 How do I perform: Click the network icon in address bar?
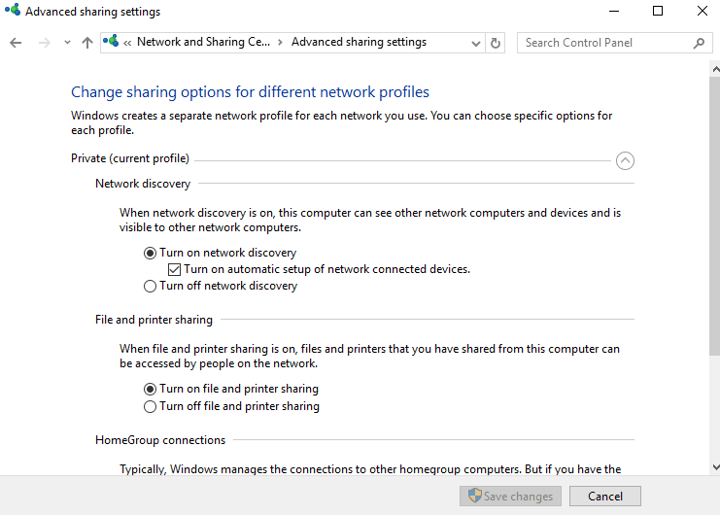[111, 42]
